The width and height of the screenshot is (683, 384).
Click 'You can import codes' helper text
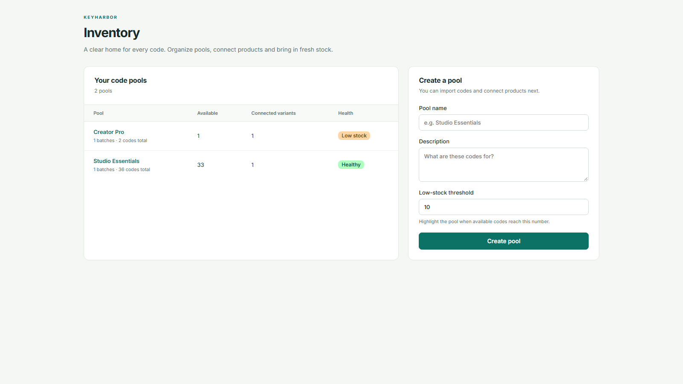click(x=479, y=91)
